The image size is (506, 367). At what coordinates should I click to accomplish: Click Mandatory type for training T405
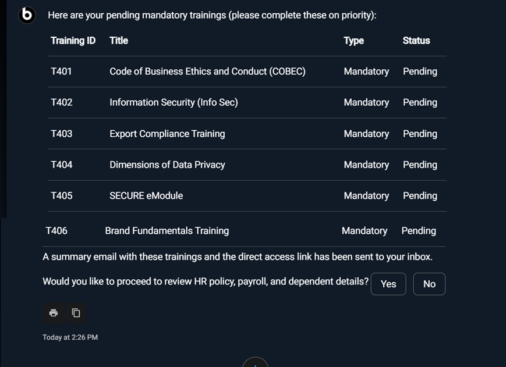coord(366,196)
